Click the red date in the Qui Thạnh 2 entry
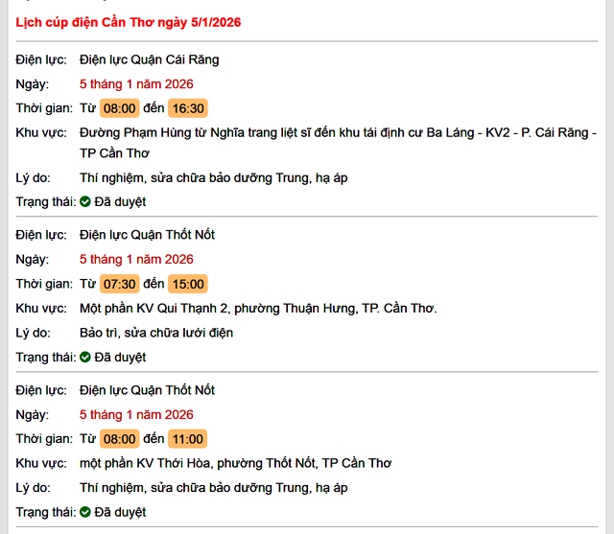614x534 pixels. [x=136, y=259]
